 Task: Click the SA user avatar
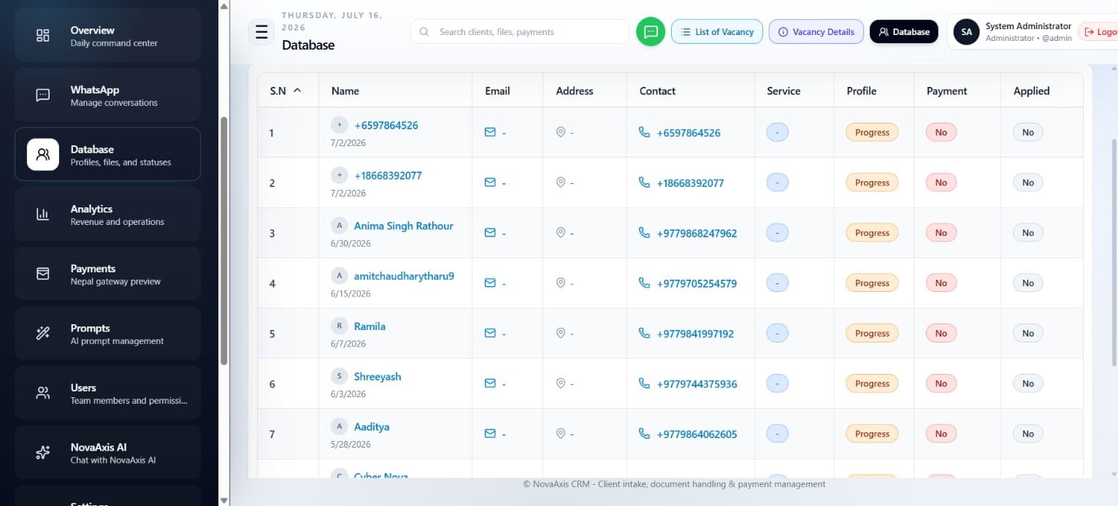point(966,32)
